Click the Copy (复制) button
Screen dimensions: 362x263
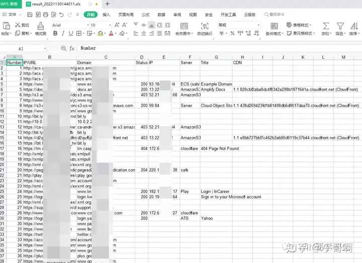click(x=24, y=34)
